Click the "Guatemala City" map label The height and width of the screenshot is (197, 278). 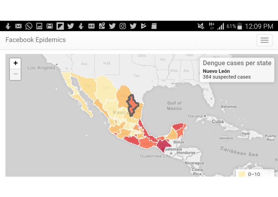(x=155, y=156)
